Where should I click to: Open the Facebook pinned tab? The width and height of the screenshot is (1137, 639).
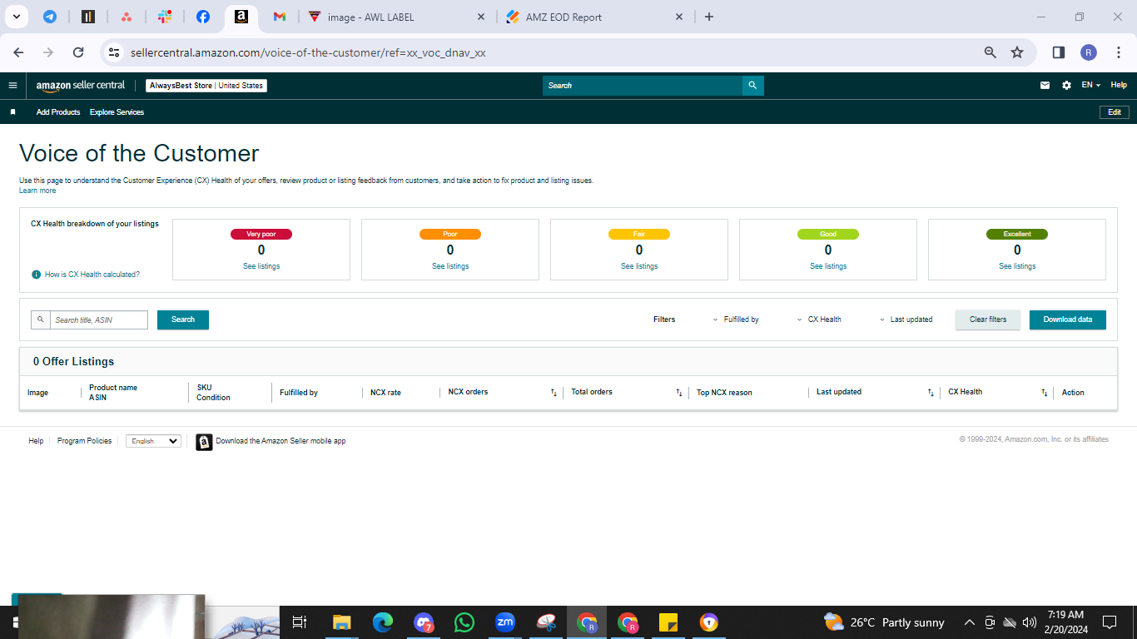pos(203,17)
